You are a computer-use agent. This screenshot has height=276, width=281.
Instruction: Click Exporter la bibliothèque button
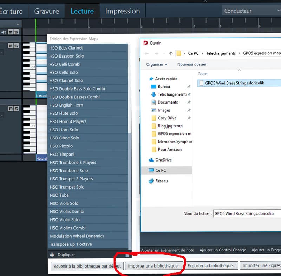[x=212, y=266]
